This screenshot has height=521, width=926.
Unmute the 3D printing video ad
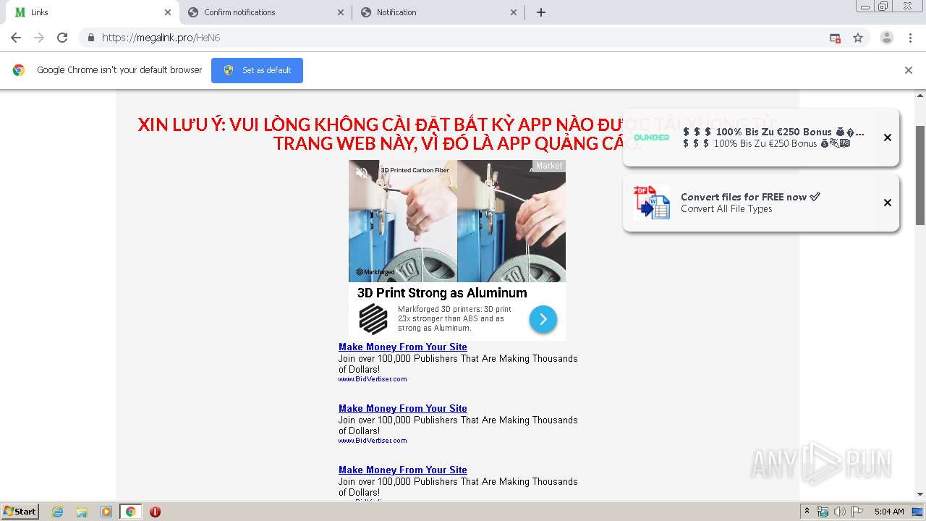point(362,172)
